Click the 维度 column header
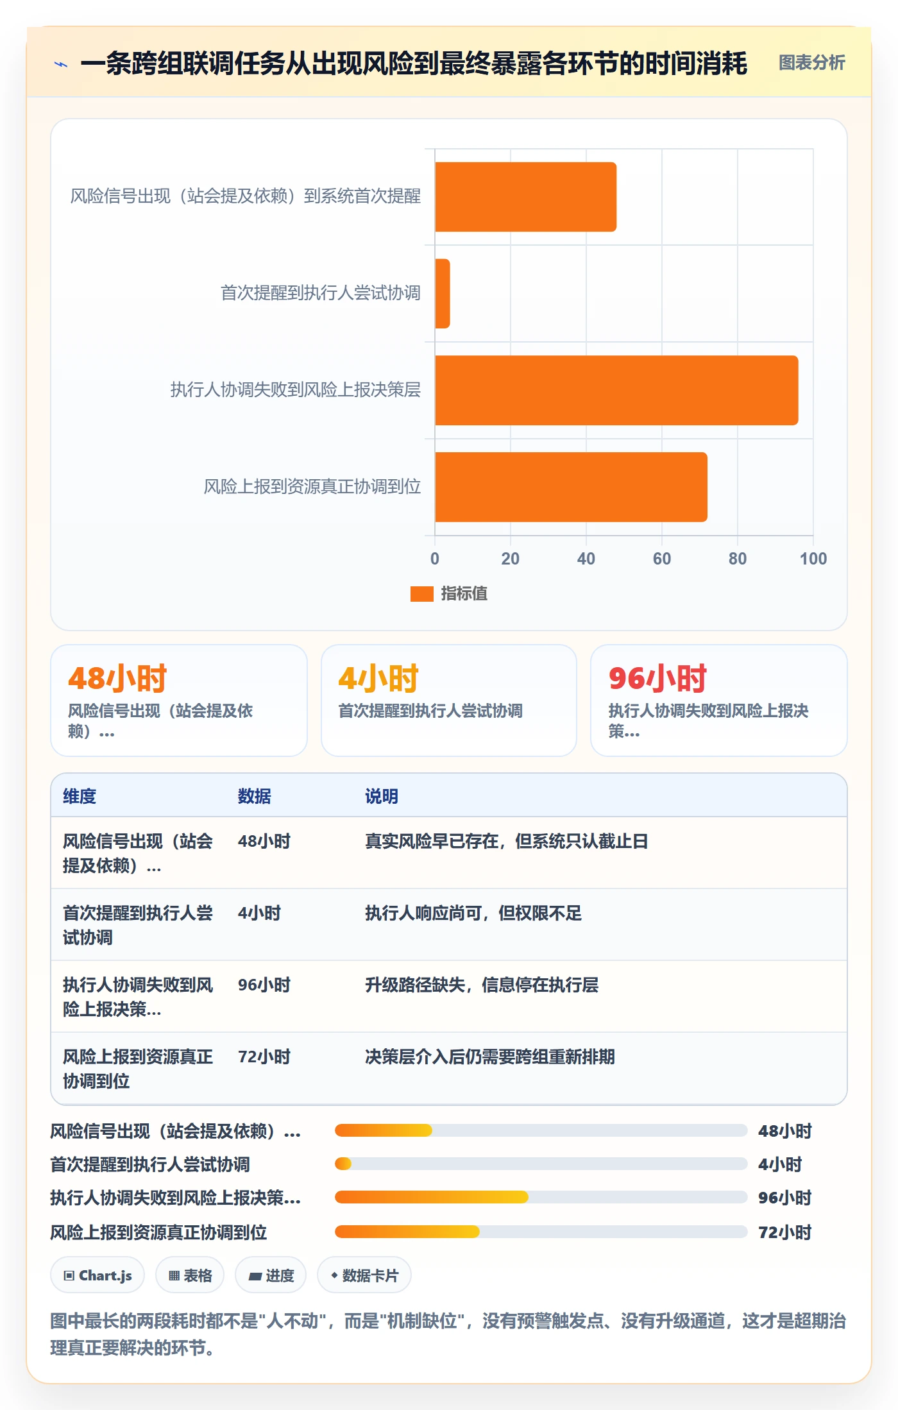898x1410 pixels. click(x=80, y=796)
